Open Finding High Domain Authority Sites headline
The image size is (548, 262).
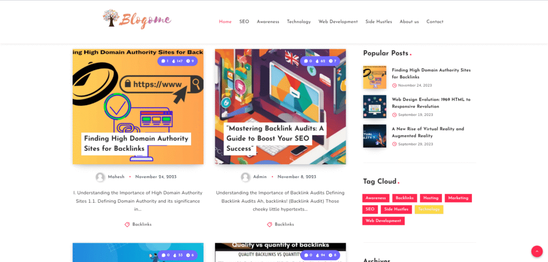(x=136, y=144)
